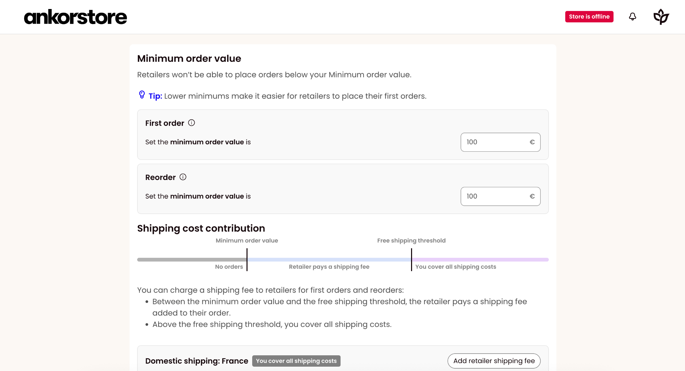Click the Domestic shipping: France heading
Screen dimensions: 685x371
click(197, 361)
